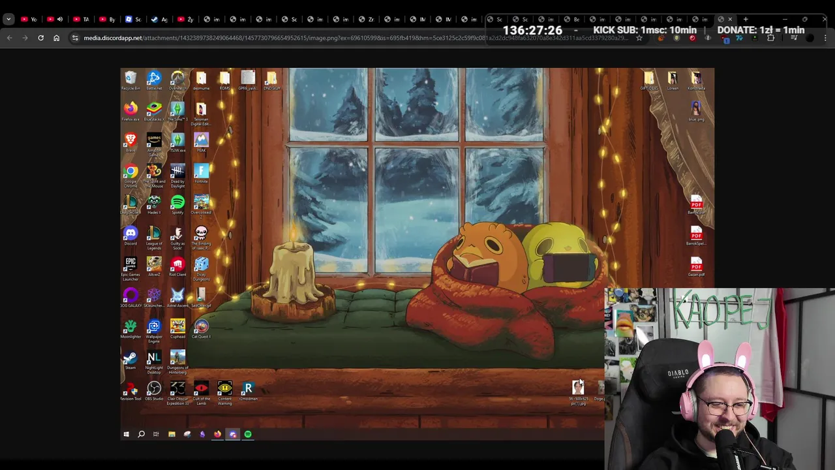Open the OBS Studio desktop icon

pos(154,390)
